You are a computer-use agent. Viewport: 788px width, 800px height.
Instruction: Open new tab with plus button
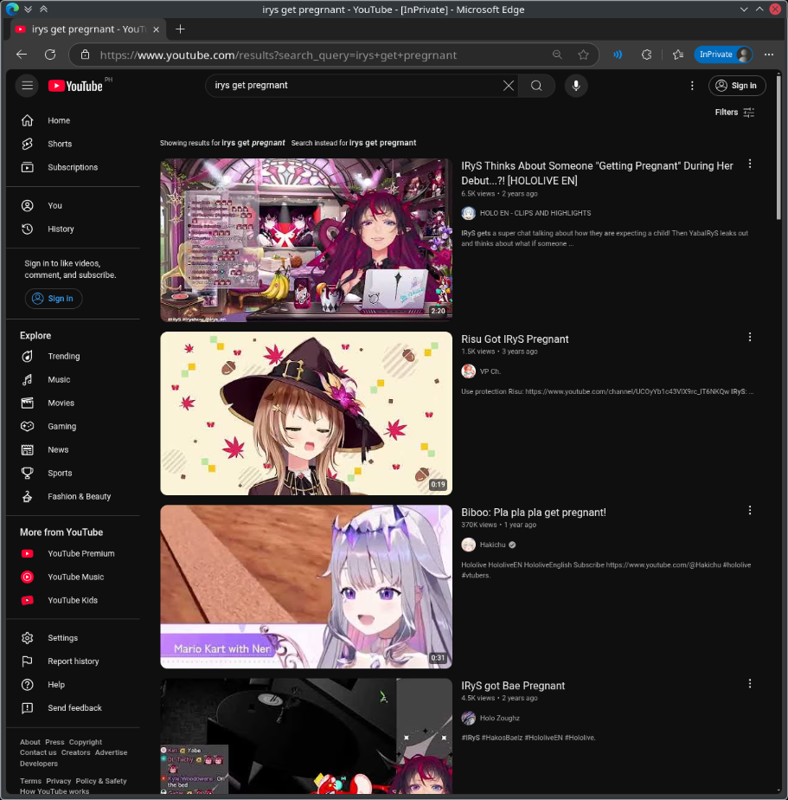coord(180,29)
